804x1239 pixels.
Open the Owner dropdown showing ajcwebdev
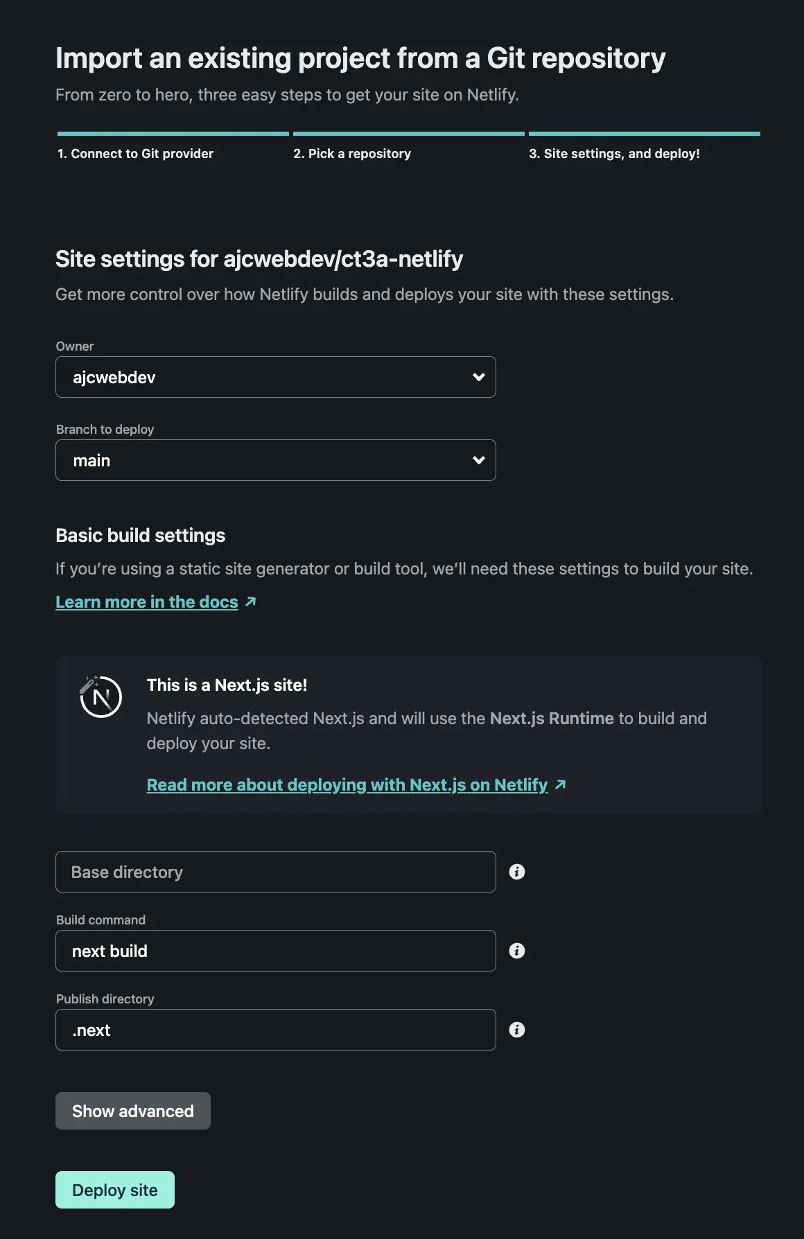coord(276,377)
